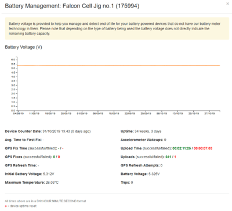Click the orange battery voltage line
This screenshot has height=211, width=232.
click(118, 66)
